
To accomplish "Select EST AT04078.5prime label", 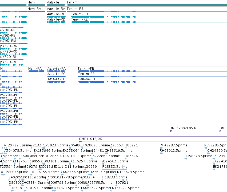I will pos(18,151).
